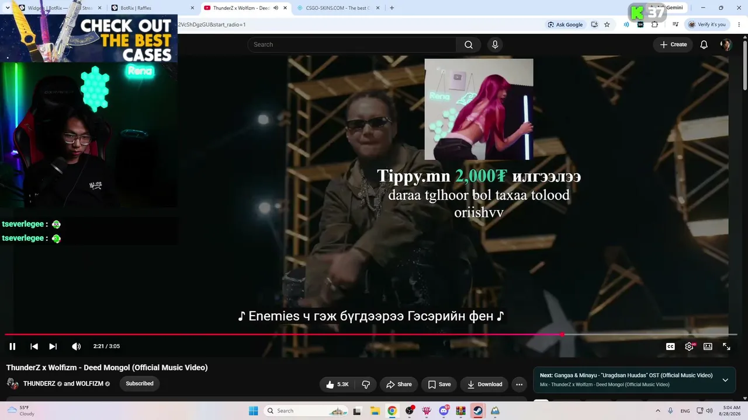Open Steam from the taskbar
This screenshot has width=748, height=420.
coord(477,411)
